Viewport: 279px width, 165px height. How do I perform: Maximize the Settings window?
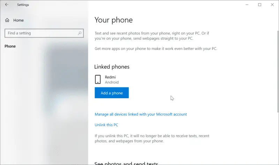[x=259, y=5]
